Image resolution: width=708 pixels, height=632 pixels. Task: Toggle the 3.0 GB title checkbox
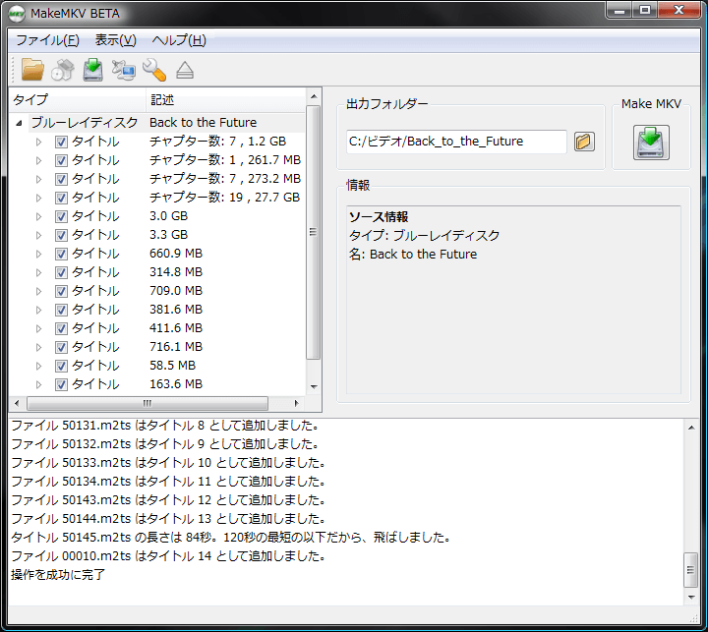click(x=61, y=216)
